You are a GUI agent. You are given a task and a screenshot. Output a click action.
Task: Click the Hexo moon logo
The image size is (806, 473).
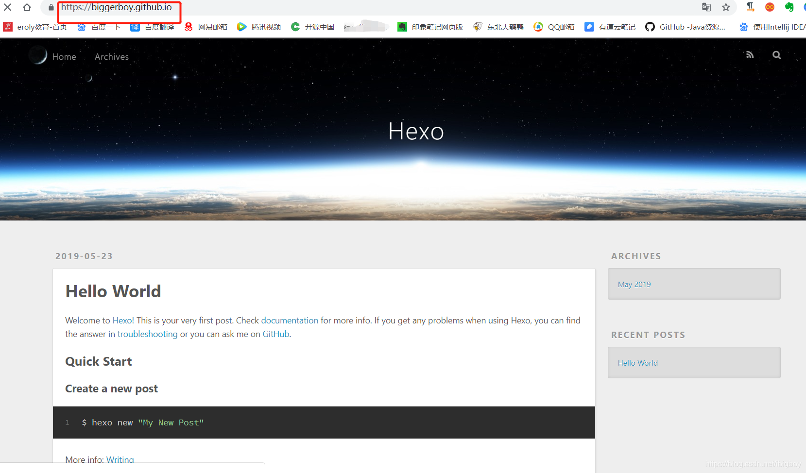[38, 55]
